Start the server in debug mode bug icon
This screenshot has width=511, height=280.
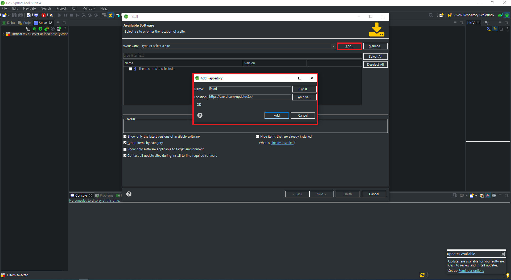click(34, 29)
